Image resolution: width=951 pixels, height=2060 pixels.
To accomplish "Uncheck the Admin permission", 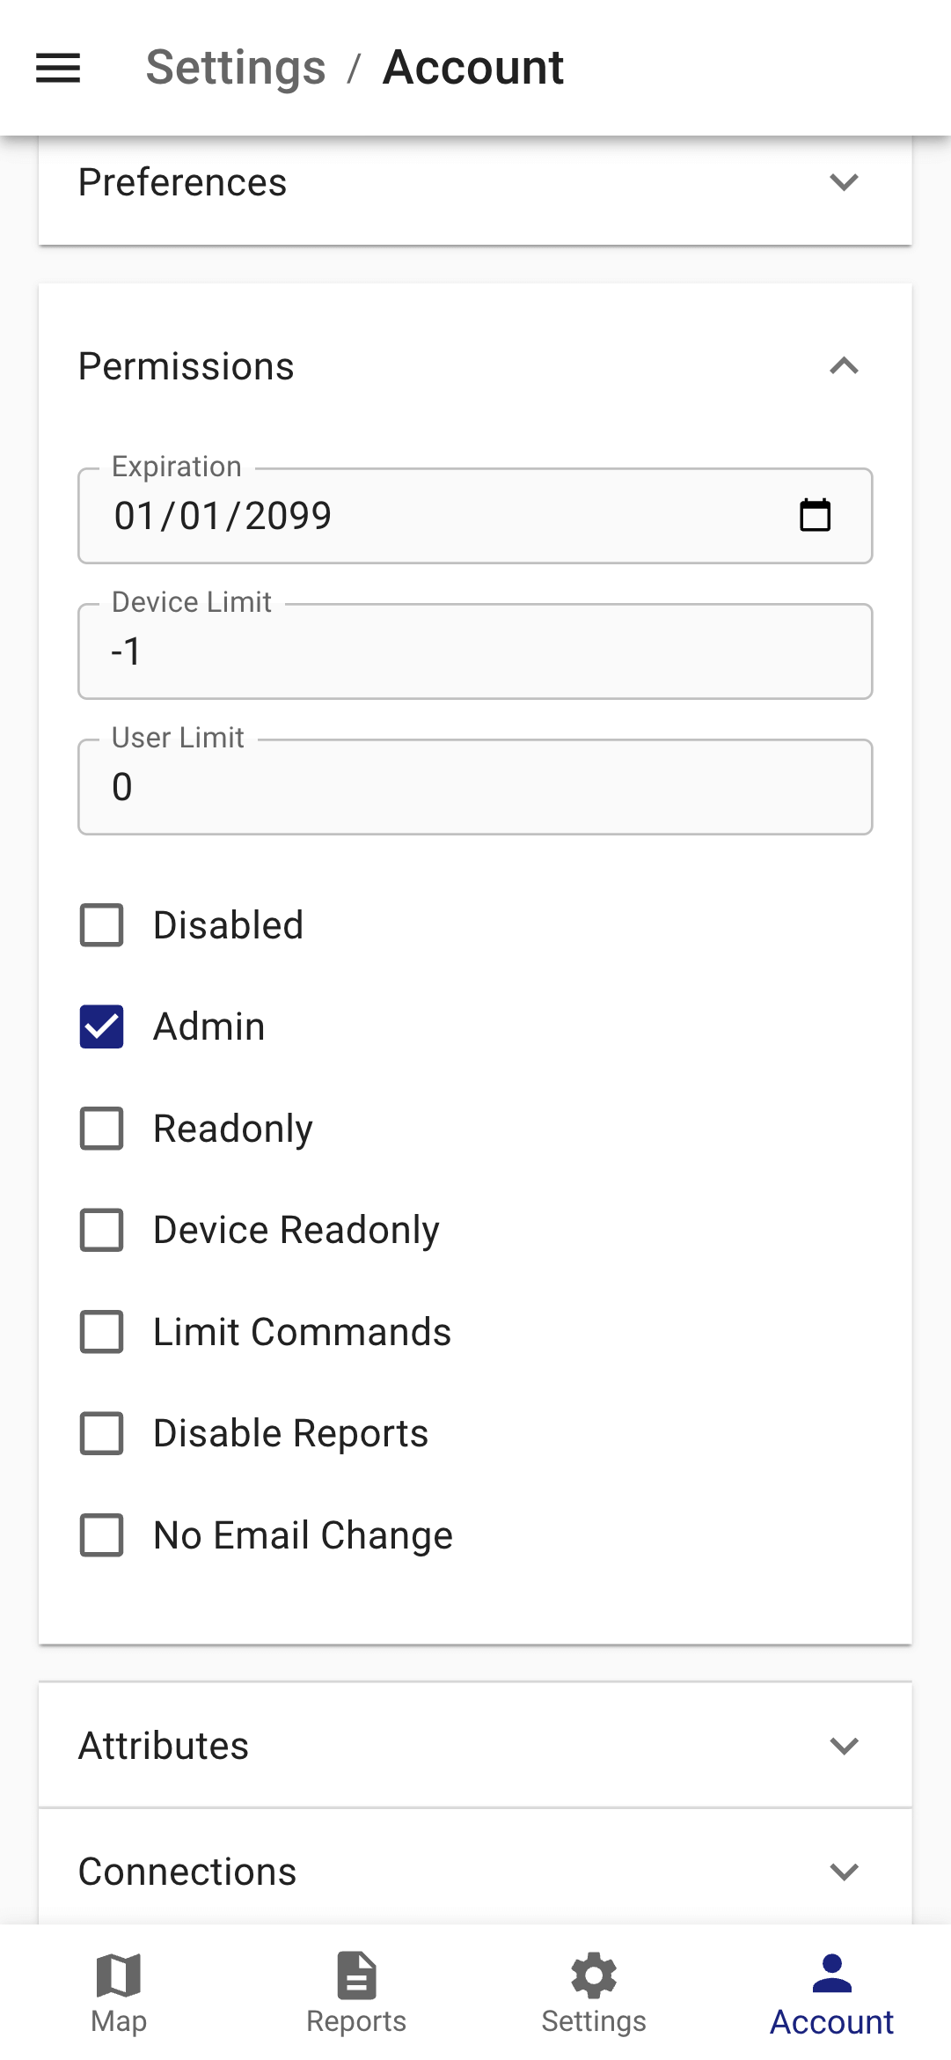I will tap(101, 1026).
